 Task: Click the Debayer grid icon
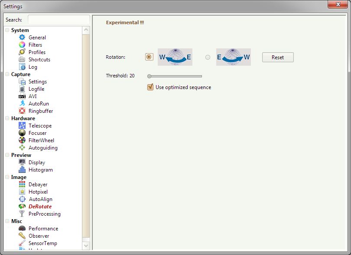pos(22,184)
